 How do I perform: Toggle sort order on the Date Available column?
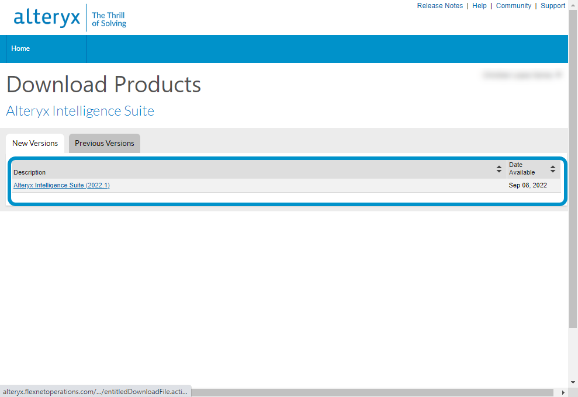(x=552, y=169)
